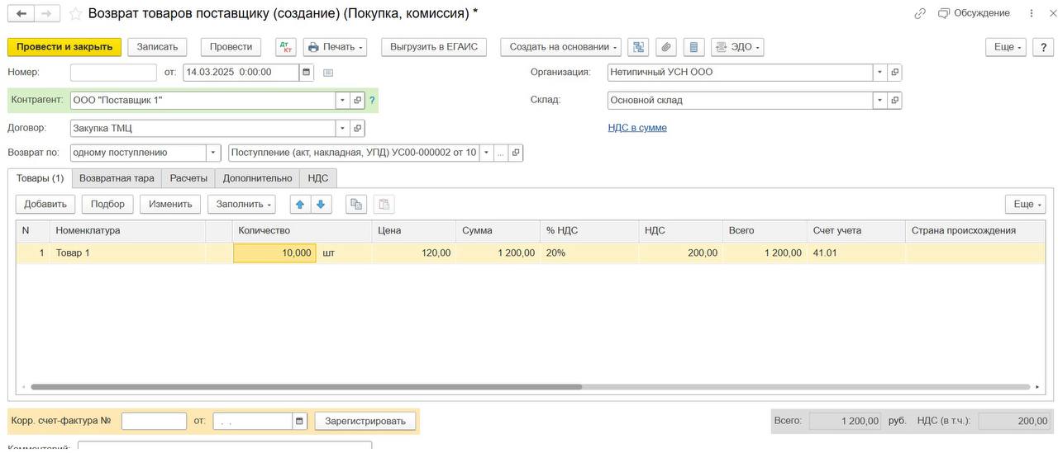Open the top Еще menu
1058x453 pixels.
[1006, 47]
